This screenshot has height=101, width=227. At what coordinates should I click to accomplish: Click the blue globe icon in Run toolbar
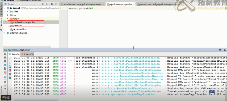(x=5, y=65)
